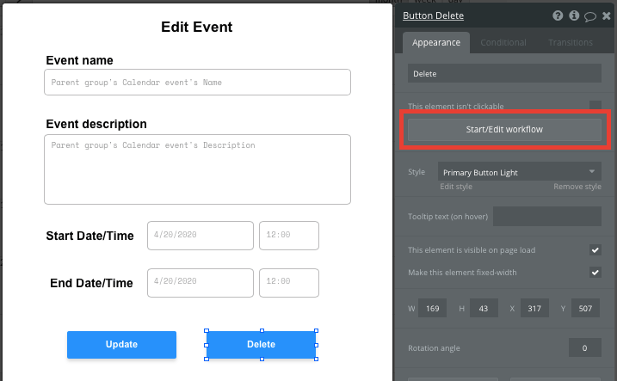Open the Primary Button Light style dropdown

pyautogui.click(x=520, y=172)
